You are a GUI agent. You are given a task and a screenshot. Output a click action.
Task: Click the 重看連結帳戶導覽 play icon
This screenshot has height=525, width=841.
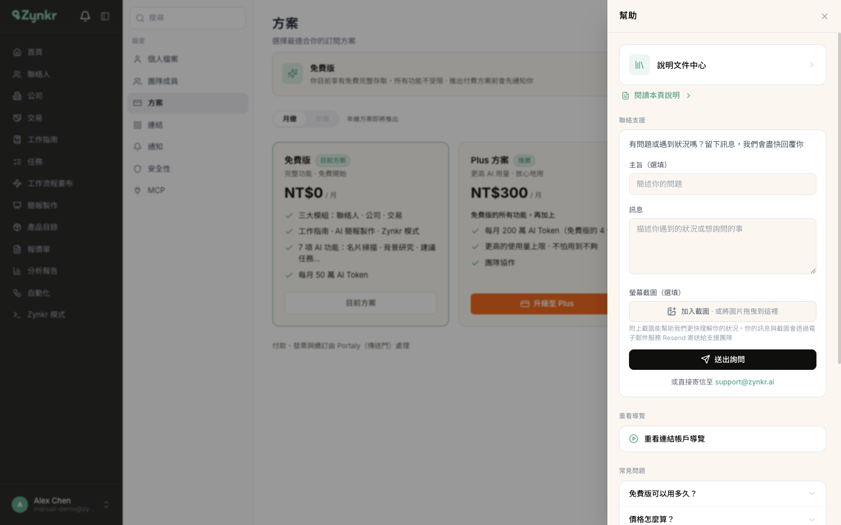634,439
